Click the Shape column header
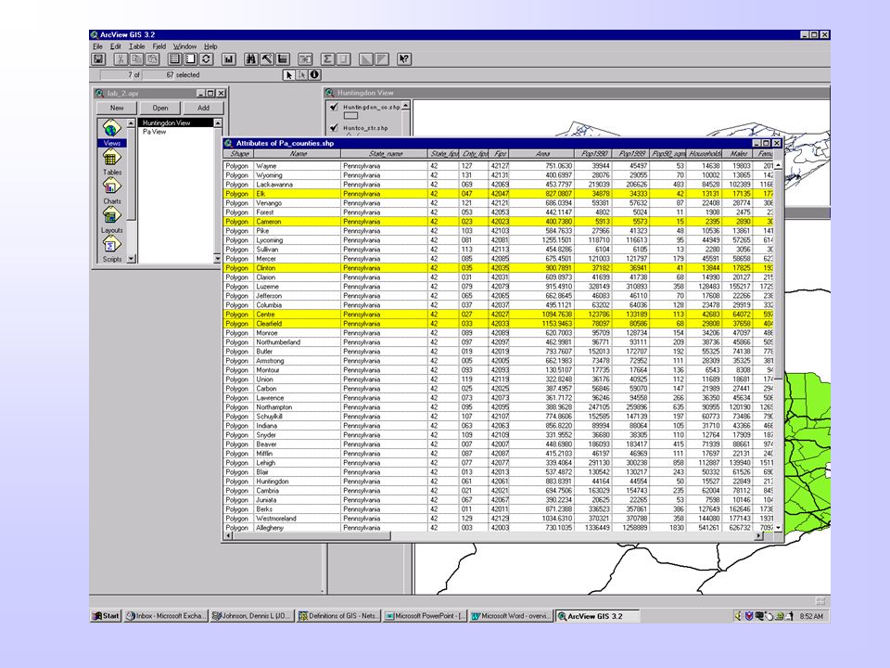890x668 pixels. pyautogui.click(x=239, y=154)
